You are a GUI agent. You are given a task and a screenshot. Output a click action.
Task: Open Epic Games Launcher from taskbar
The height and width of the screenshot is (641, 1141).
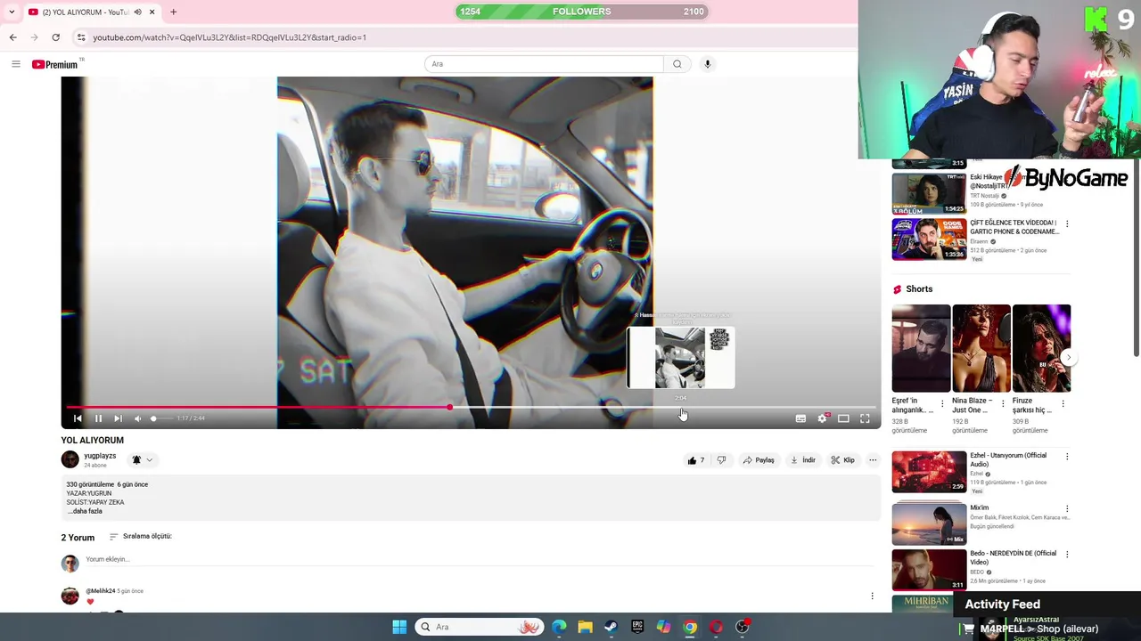coord(637,627)
